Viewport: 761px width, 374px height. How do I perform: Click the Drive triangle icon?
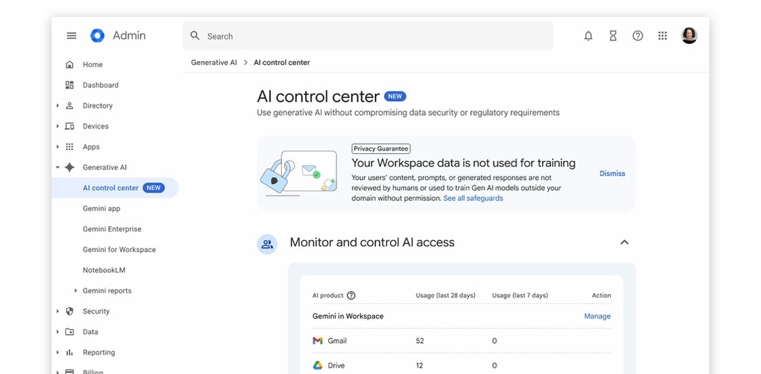click(x=317, y=365)
